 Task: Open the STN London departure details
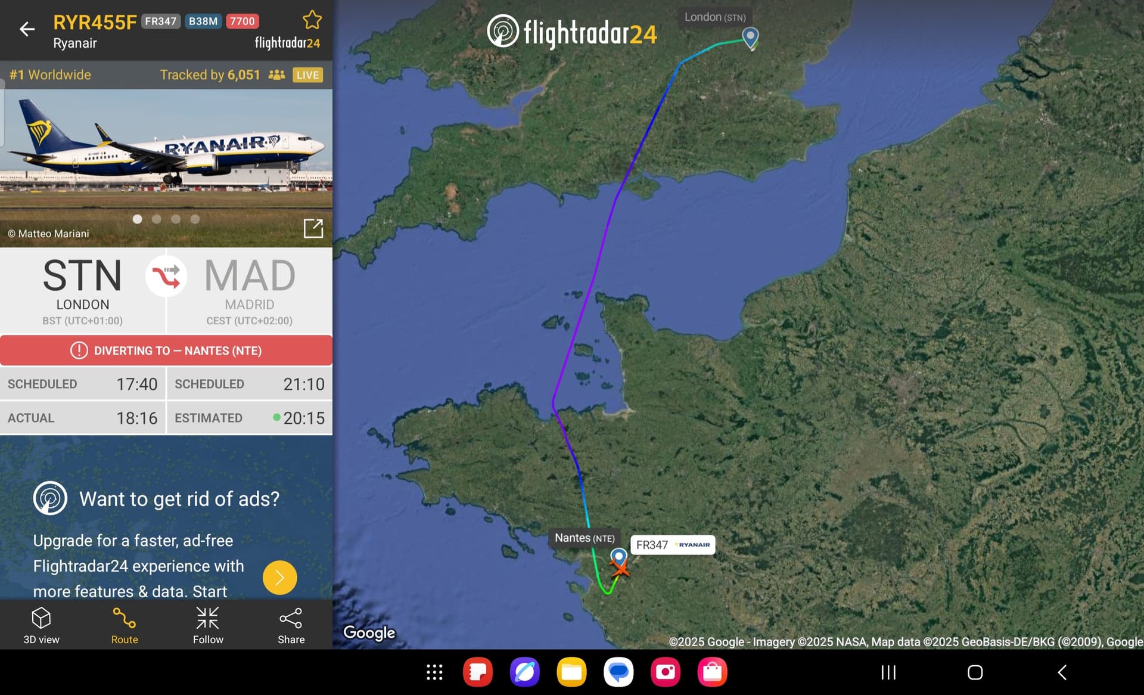click(82, 291)
